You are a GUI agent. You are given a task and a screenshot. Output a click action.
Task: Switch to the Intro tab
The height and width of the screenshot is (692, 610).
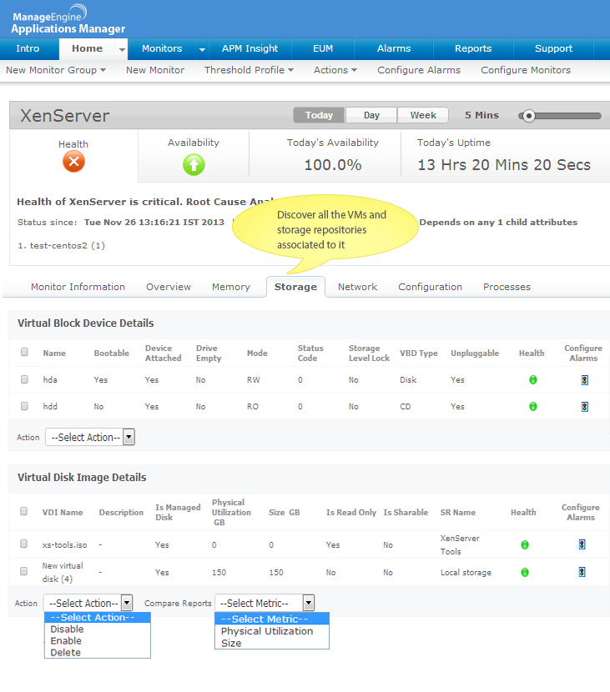28,48
